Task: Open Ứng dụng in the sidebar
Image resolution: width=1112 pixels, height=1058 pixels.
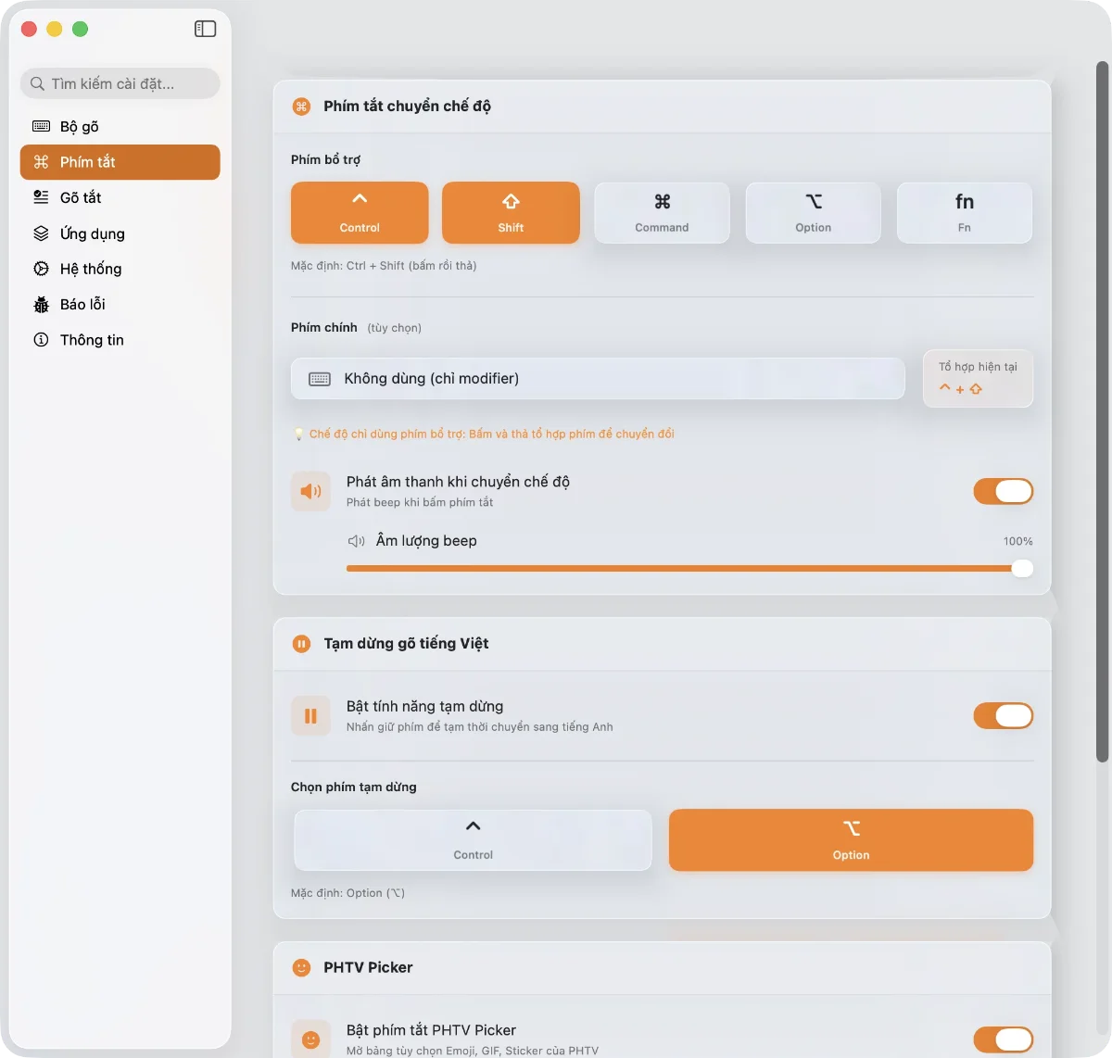Action: click(x=92, y=233)
